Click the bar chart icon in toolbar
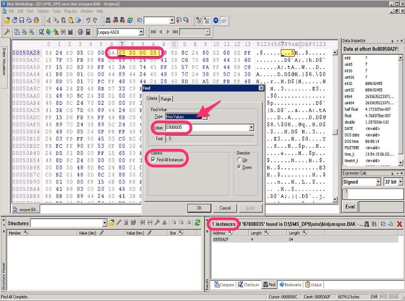This screenshot has height=301, width=405. (71, 32)
